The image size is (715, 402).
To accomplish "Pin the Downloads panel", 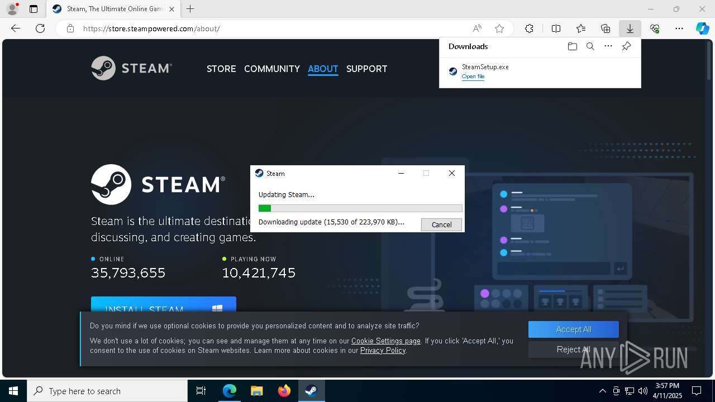I will pyautogui.click(x=626, y=46).
